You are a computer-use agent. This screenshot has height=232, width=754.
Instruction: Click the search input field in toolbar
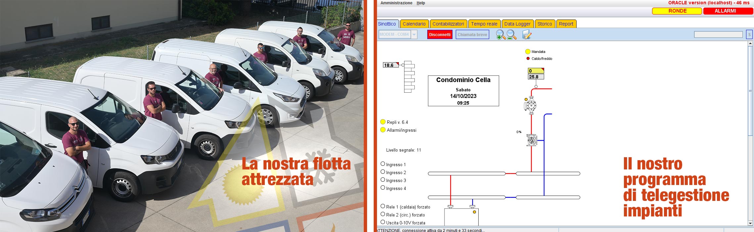[718, 34]
